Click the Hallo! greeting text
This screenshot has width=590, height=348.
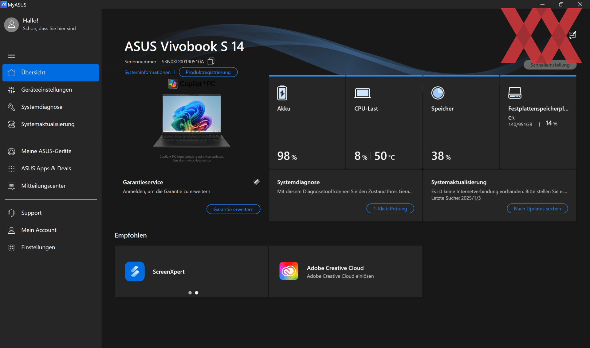(x=30, y=21)
